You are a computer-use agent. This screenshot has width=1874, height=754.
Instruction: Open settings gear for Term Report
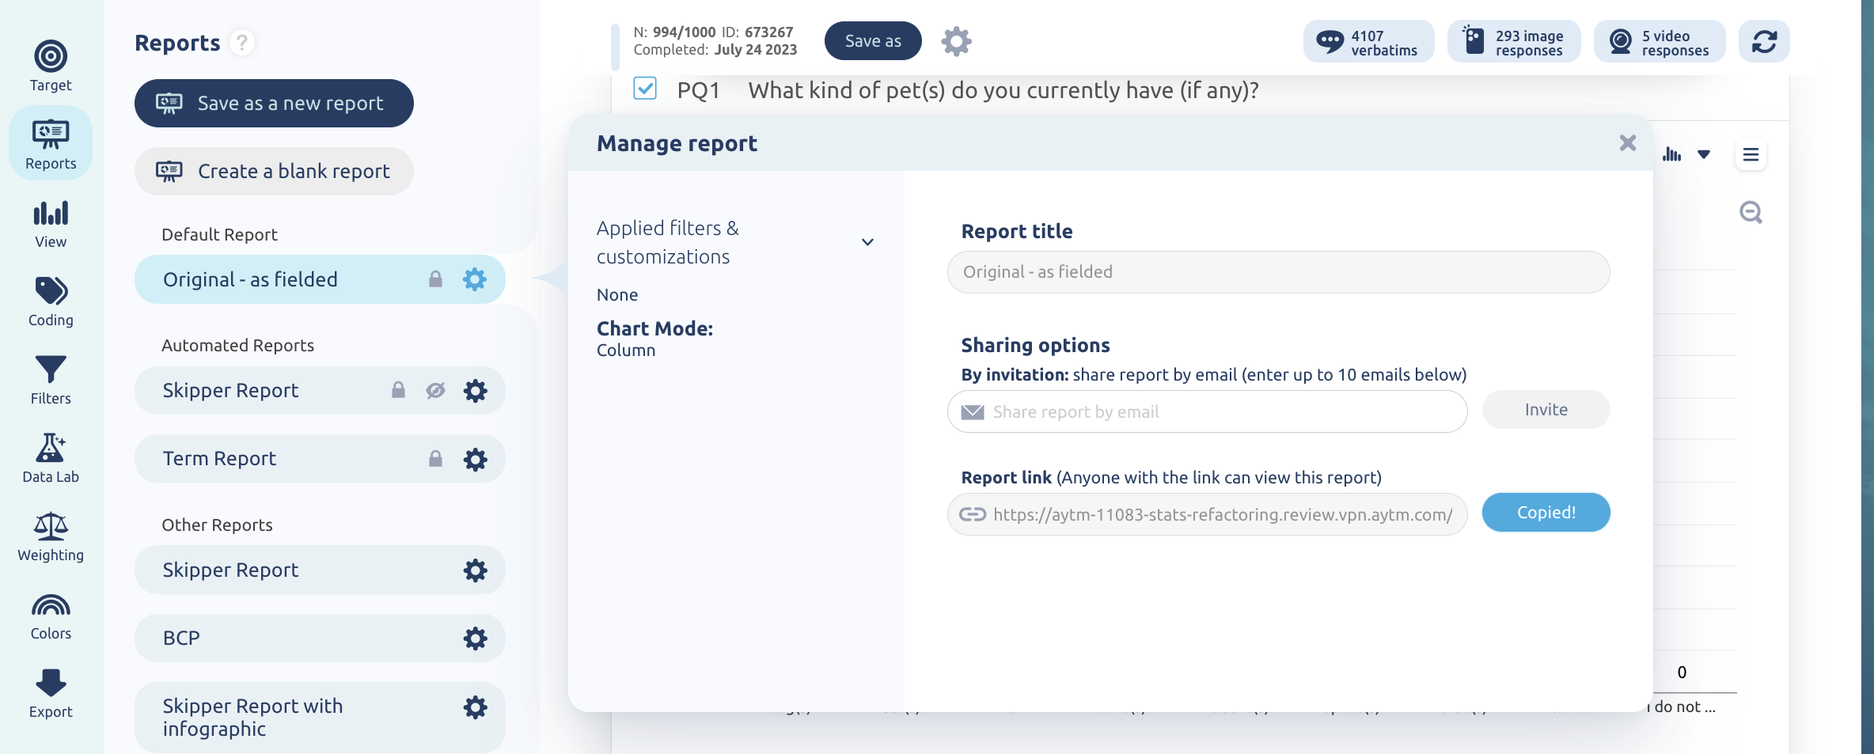(x=475, y=460)
